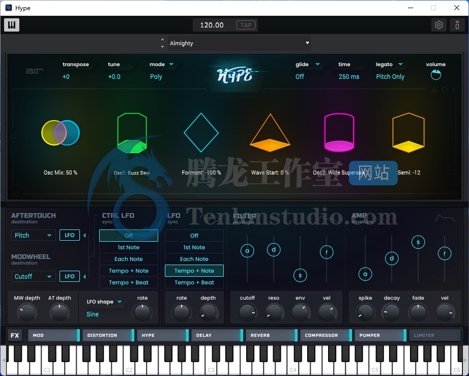469x376 pixels.
Task: Select the Semi cube icon
Action: click(x=408, y=132)
